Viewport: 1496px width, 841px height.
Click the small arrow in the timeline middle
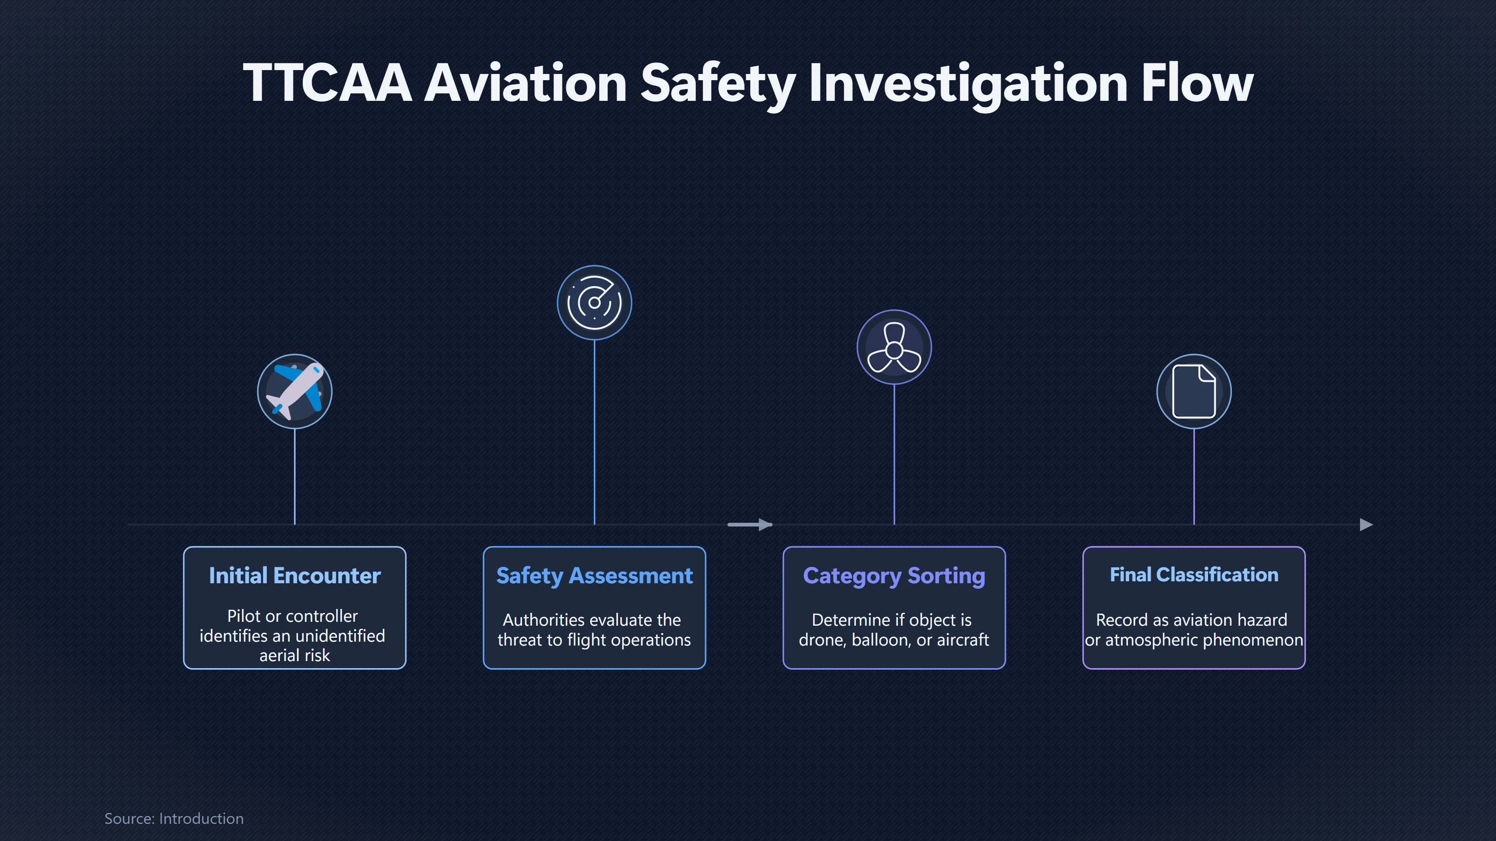[x=750, y=525]
